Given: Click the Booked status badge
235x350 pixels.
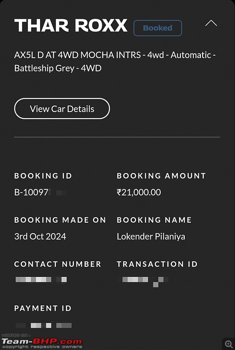Looking at the screenshot, I should pos(158,28).
